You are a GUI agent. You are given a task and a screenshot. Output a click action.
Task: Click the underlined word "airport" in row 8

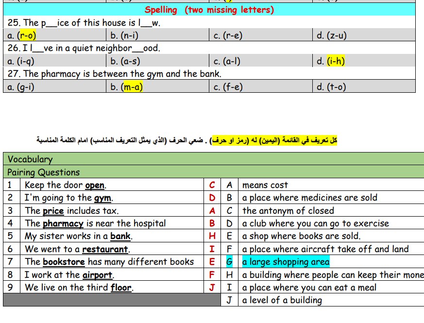coord(97,275)
